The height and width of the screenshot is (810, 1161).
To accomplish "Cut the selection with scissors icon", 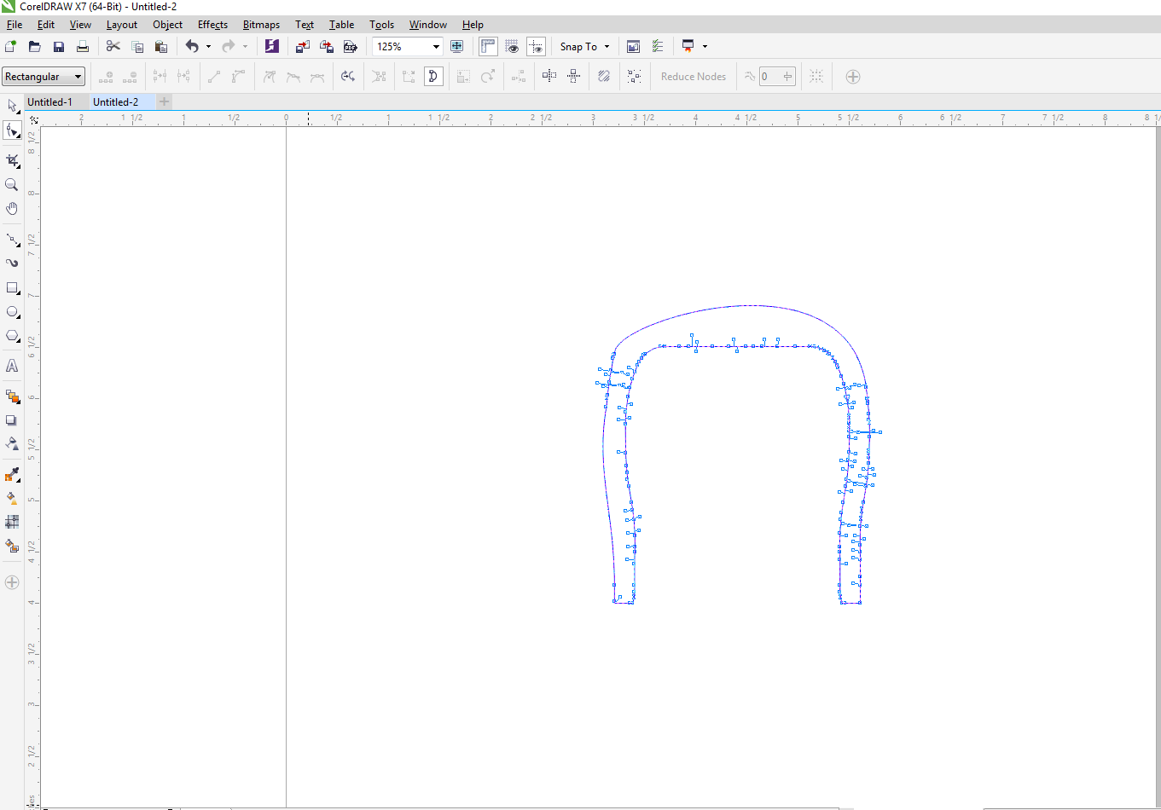I will click(x=113, y=47).
